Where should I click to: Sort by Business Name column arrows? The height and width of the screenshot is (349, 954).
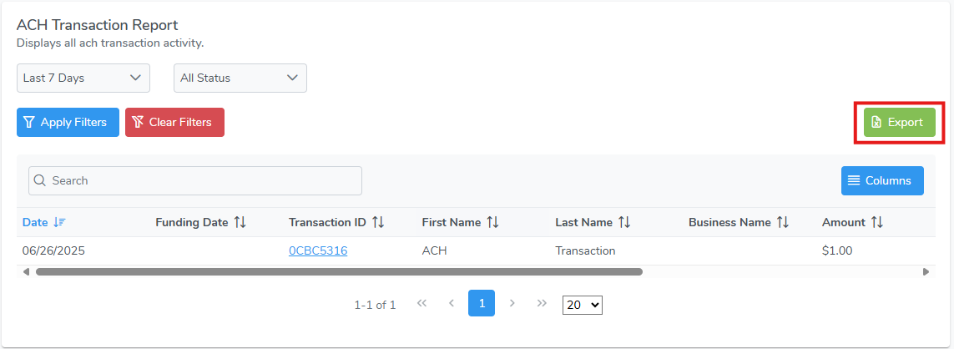pyautogui.click(x=783, y=222)
